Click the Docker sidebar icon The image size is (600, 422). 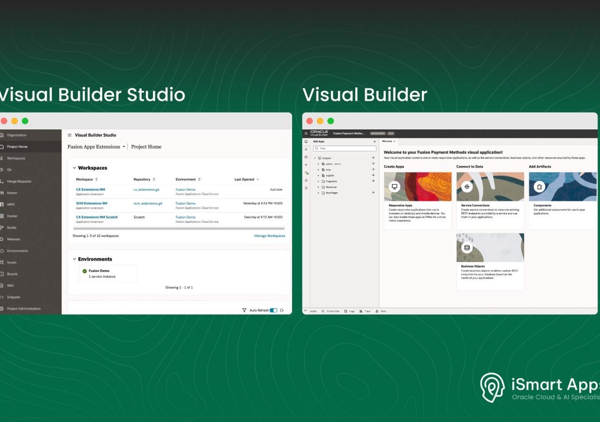[x=2, y=216]
